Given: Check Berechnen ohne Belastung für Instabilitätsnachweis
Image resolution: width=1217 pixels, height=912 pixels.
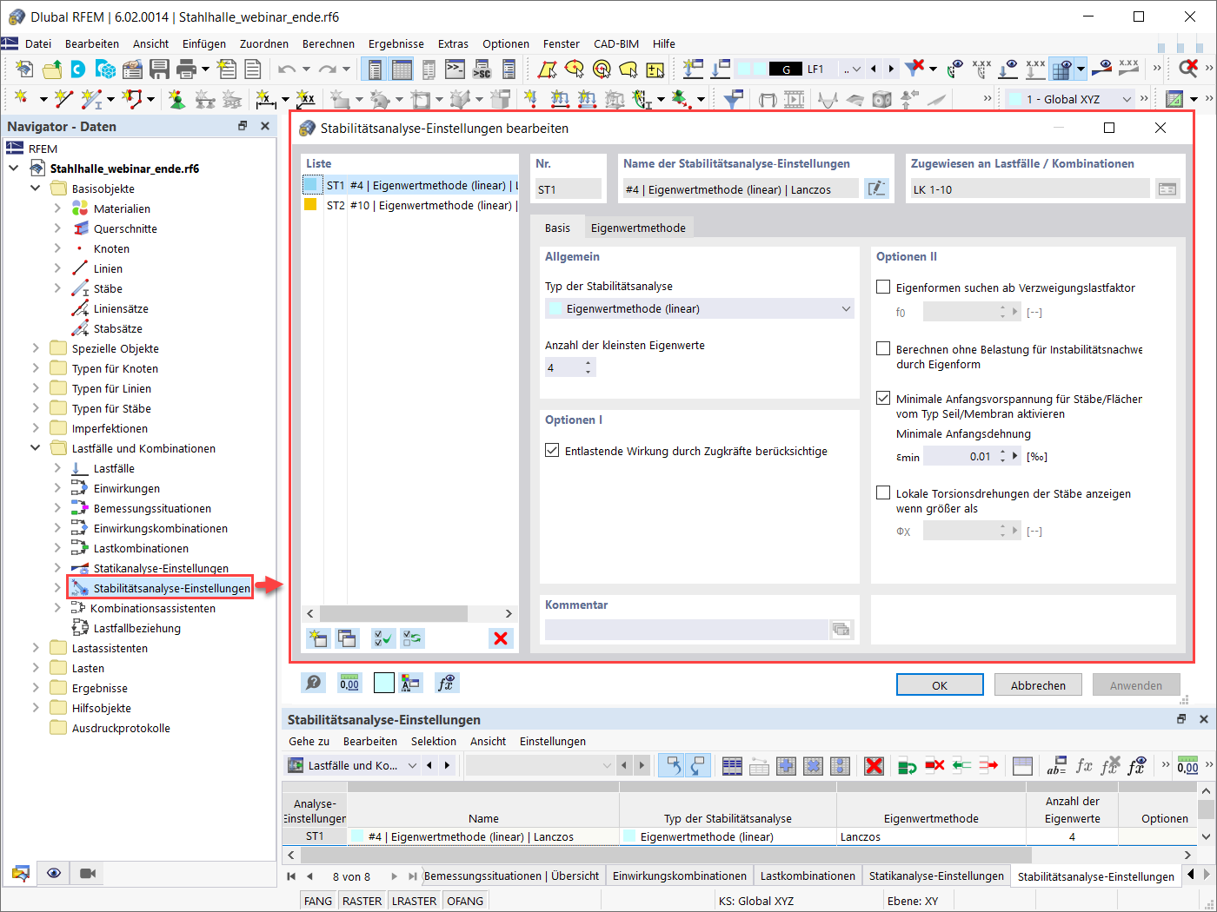Looking at the screenshot, I should click(x=883, y=349).
